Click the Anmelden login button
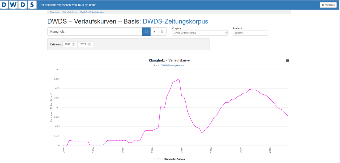Screen dimensions: 340x163 click(328, 5)
